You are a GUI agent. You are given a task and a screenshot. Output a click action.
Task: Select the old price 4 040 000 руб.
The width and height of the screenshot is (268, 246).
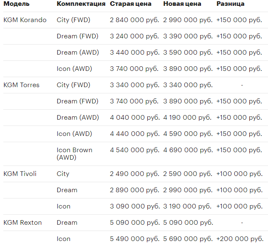pyautogui.click(x=134, y=118)
